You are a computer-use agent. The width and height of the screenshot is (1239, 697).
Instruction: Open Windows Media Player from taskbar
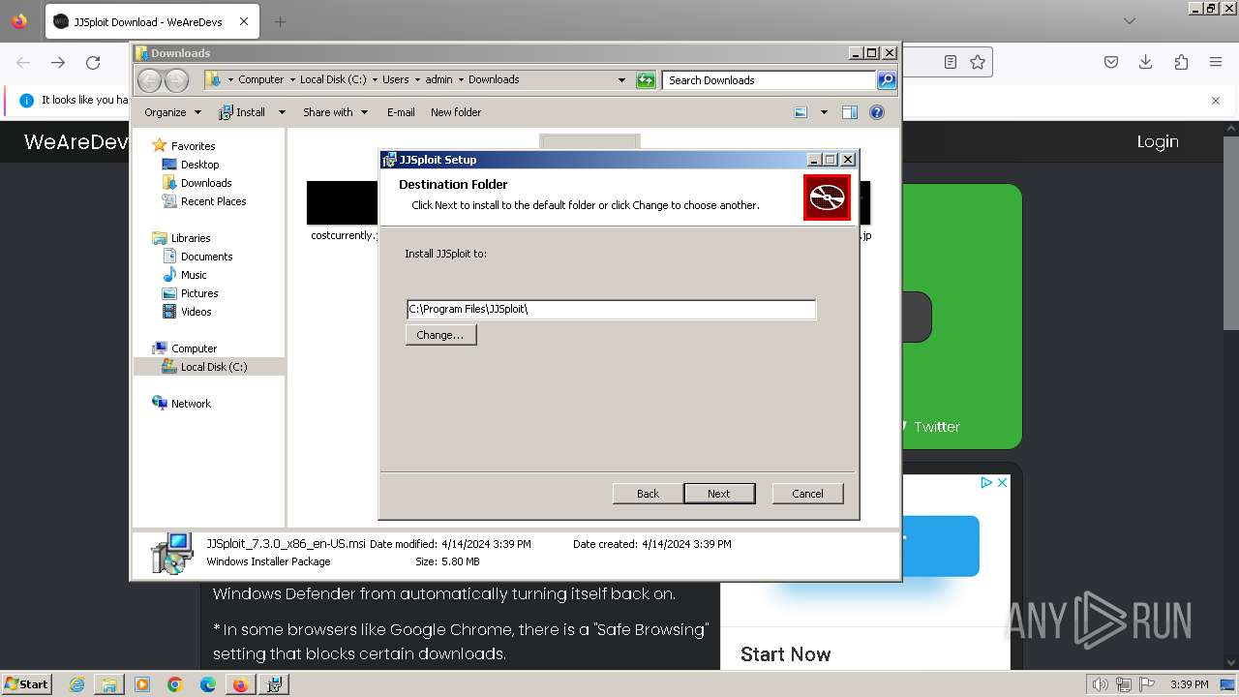pos(142,684)
